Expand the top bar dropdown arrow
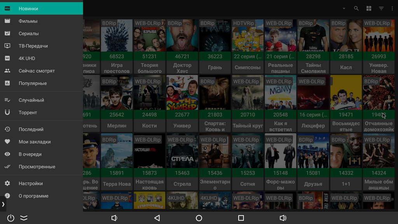398x224 pixels. coord(344,9)
